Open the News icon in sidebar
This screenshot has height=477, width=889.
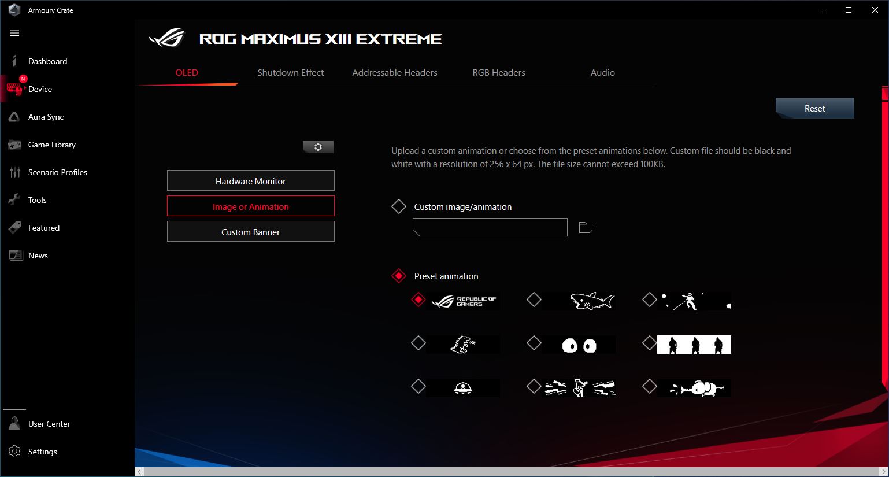(15, 256)
